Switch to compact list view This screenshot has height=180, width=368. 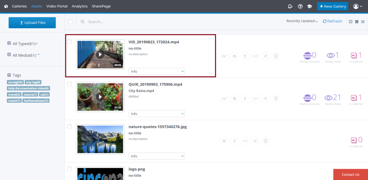coord(357,21)
